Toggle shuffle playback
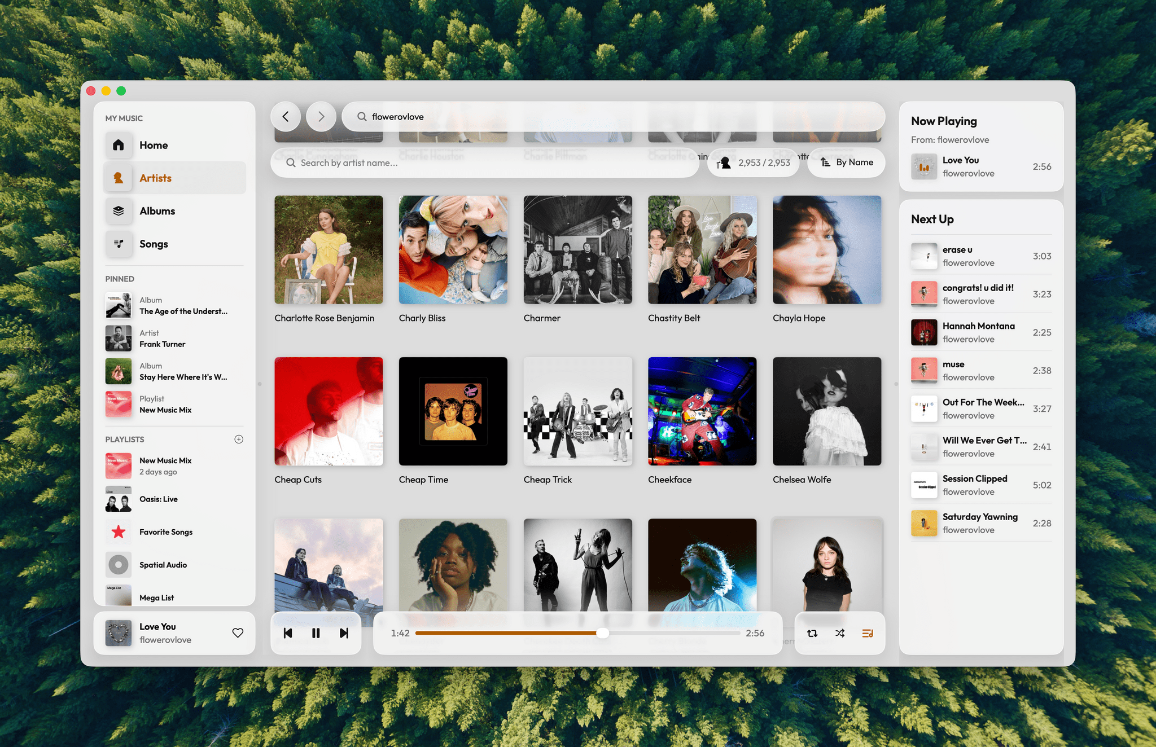 pos(840,633)
